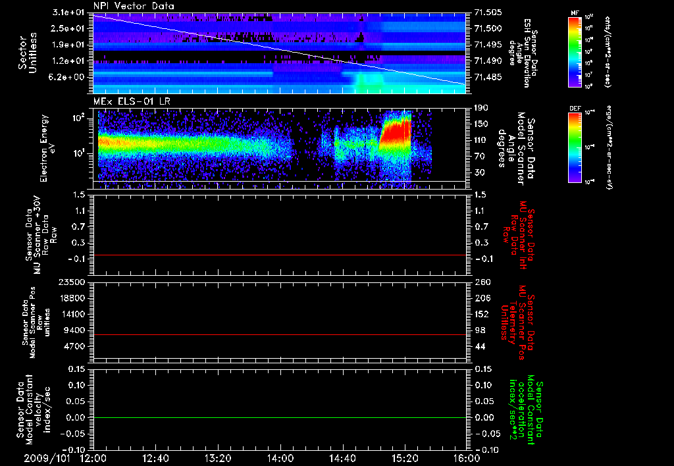The width and height of the screenshot is (674, 466).
Task: Click the 16:00 time axis label
Action: pos(467,458)
